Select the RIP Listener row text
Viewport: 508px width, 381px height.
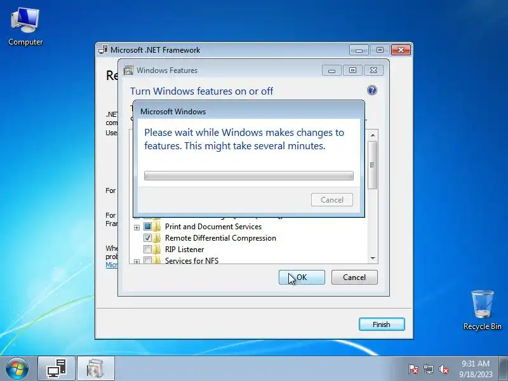[184, 250]
